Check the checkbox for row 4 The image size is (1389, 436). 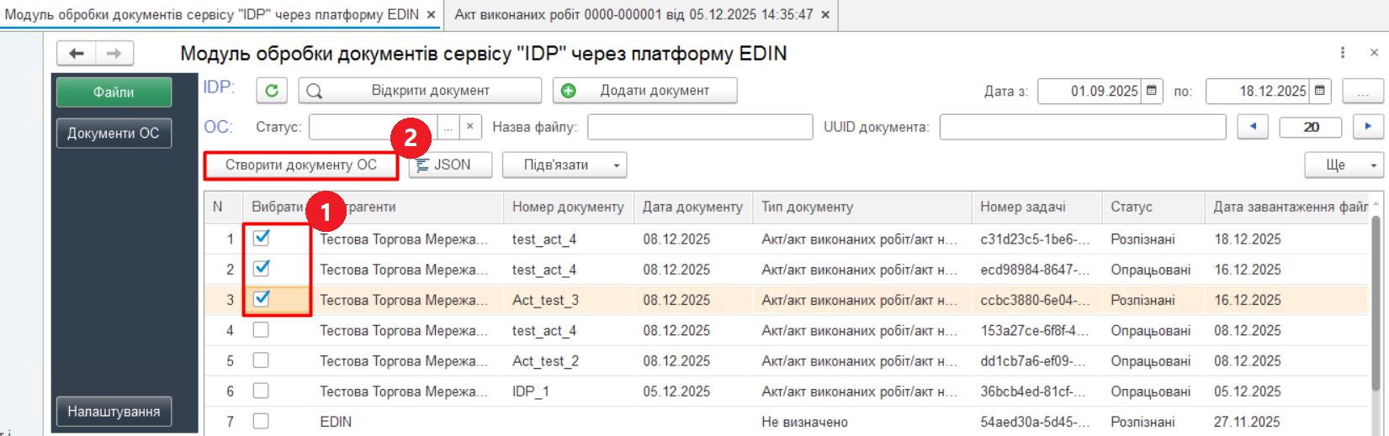coord(262,330)
